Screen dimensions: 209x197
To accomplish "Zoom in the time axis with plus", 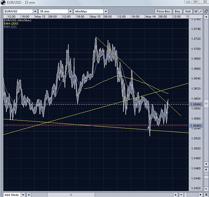I will point(200,195).
